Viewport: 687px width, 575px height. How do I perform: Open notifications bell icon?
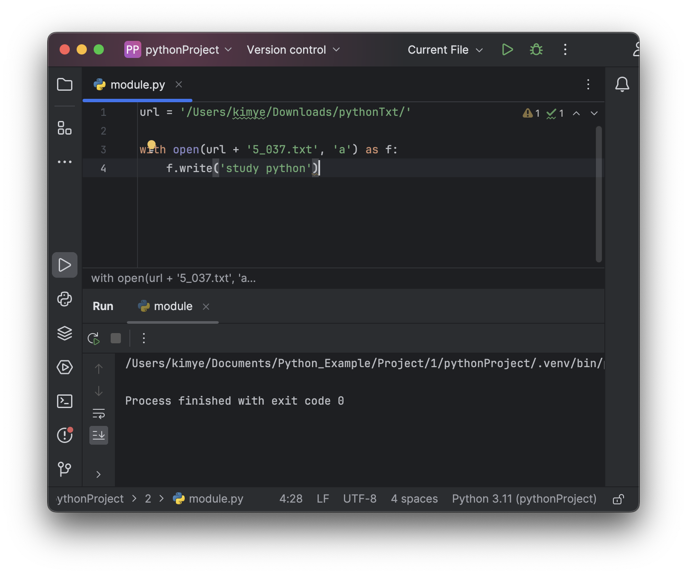[x=622, y=84]
